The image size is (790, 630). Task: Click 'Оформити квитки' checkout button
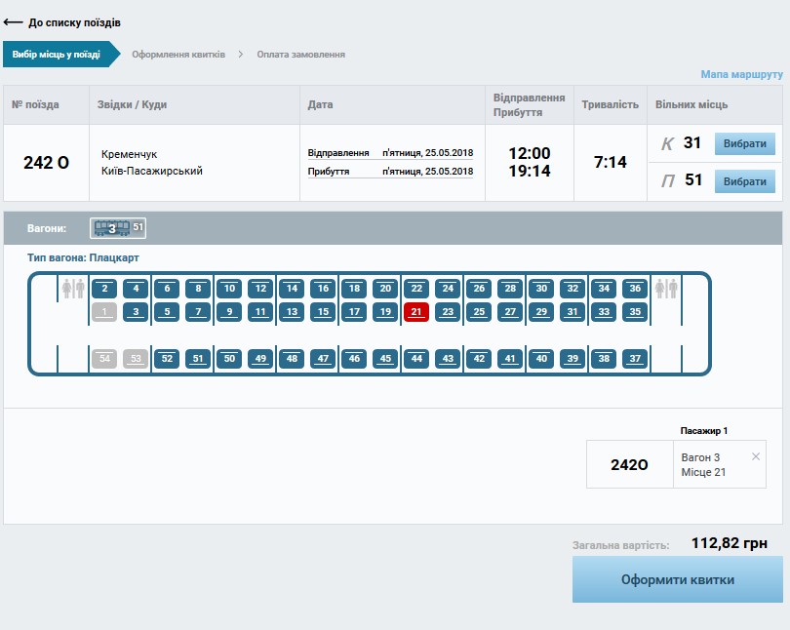pos(677,579)
